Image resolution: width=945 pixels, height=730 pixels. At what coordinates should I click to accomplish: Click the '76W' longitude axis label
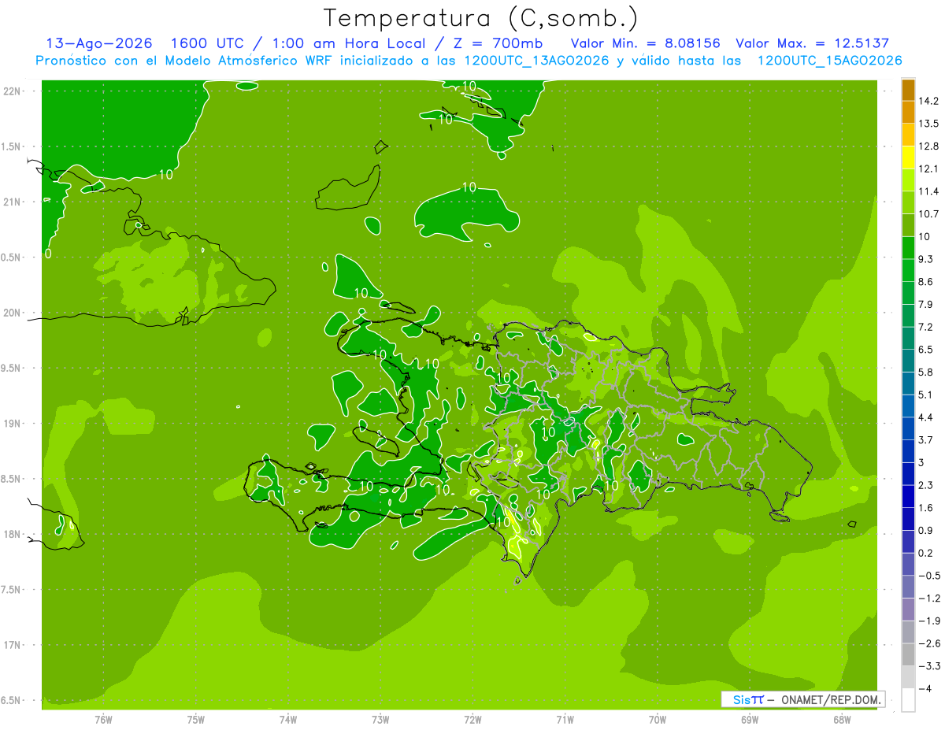[x=103, y=720]
